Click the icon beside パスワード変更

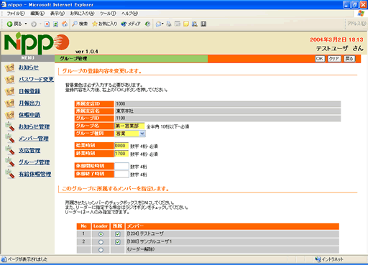[9, 80]
